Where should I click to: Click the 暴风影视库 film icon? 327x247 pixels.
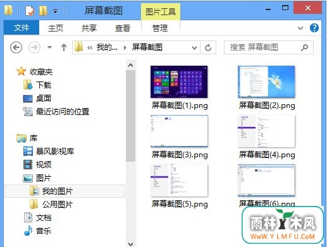(28, 151)
